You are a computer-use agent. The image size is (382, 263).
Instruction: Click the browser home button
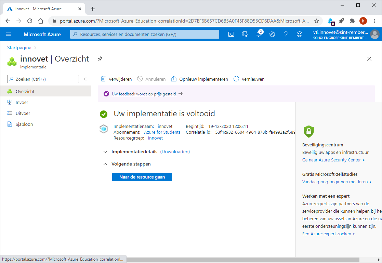[x=41, y=21]
